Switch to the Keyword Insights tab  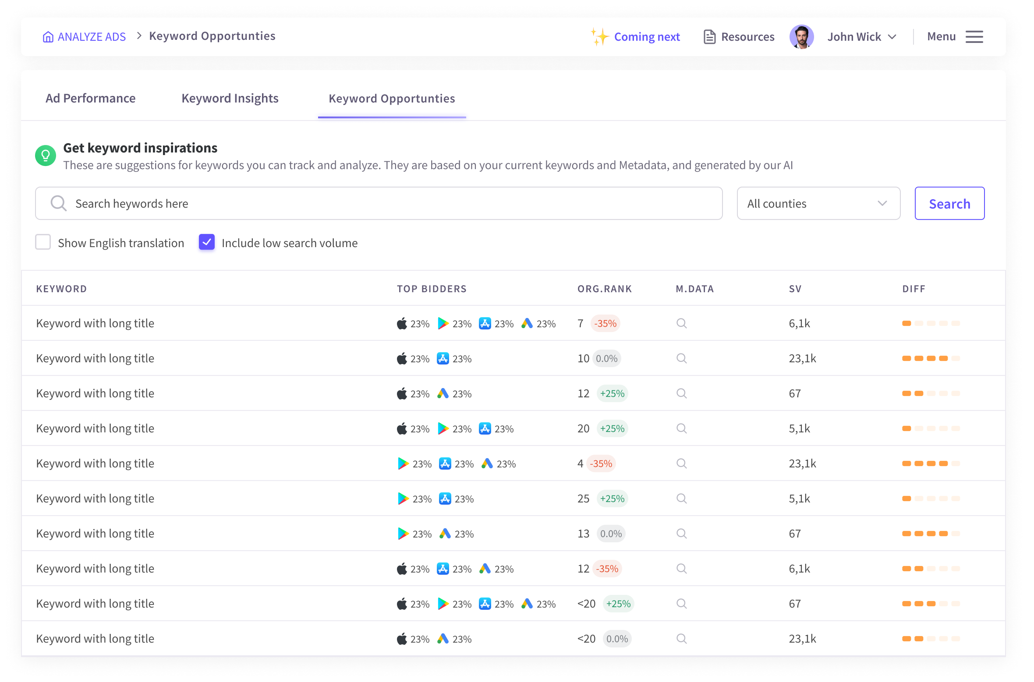point(230,98)
